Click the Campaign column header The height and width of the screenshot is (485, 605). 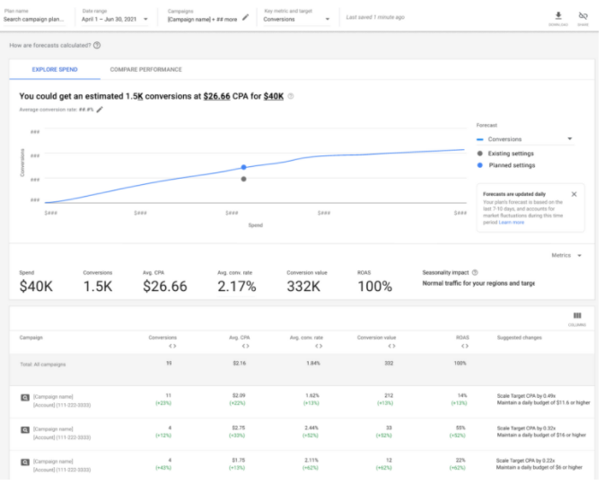[x=31, y=338]
